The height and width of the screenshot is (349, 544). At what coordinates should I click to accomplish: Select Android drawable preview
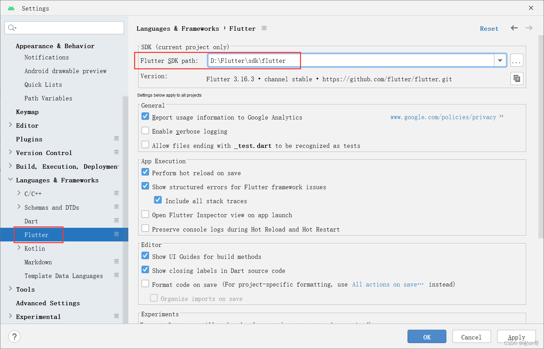pyautogui.click(x=65, y=71)
